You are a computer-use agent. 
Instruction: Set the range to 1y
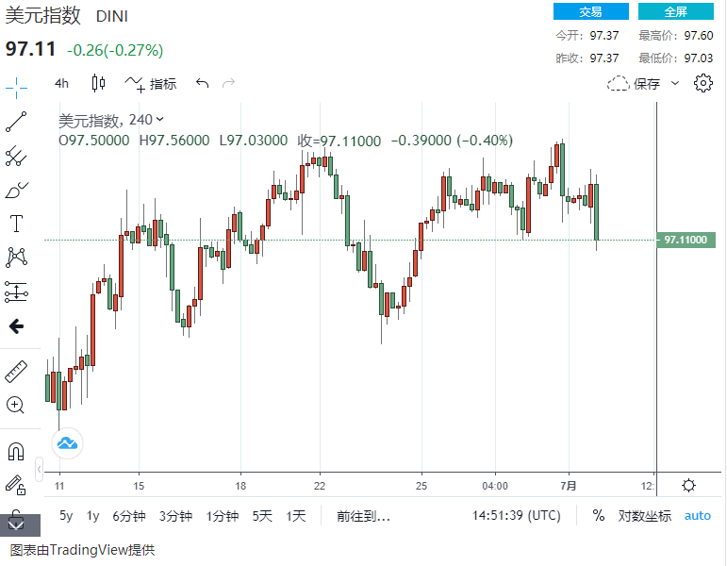pos(92,516)
